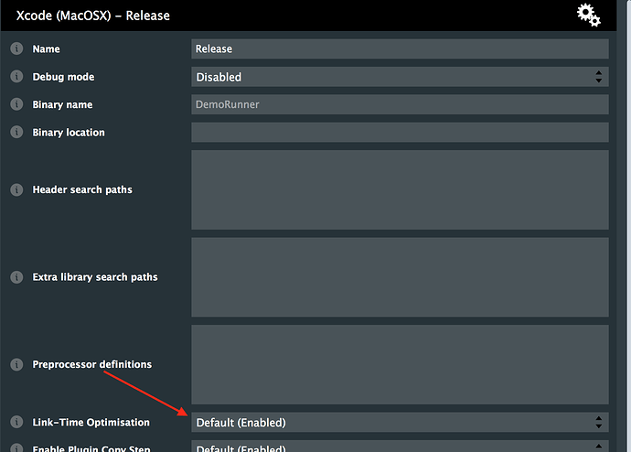Show info for the Name field
This screenshot has width=631, height=452.
(16, 48)
